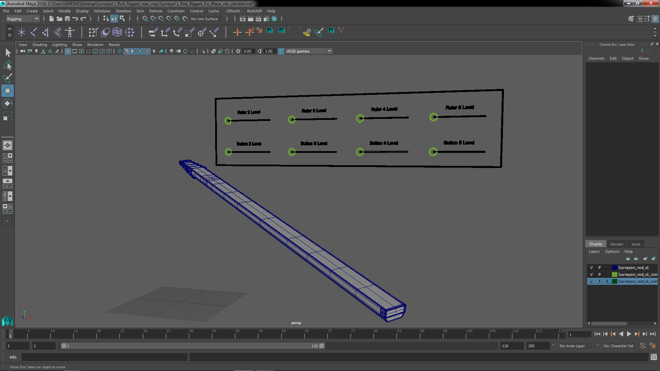Open the Channels menu in Channel Box
This screenshot has height=371, width=660.
pos(596,58)
